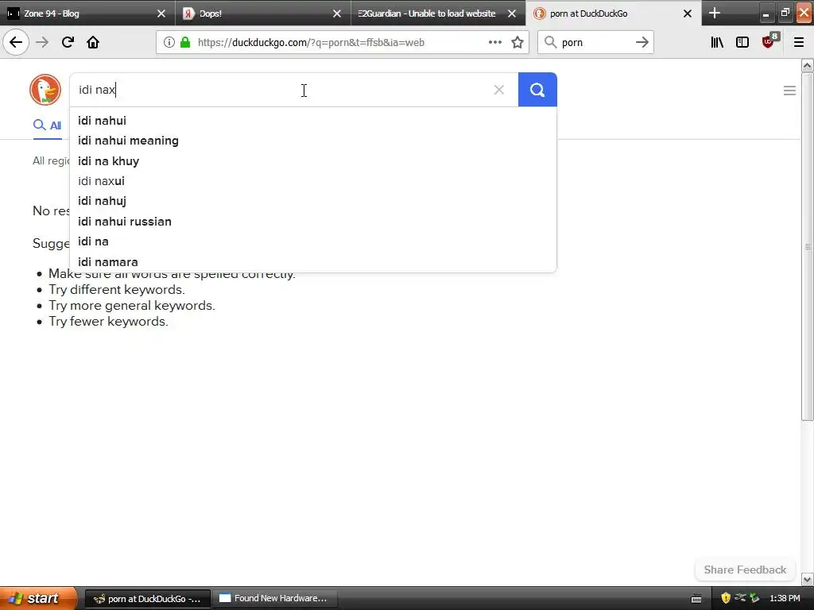Viewport: 814px width, 610px height.
Task: Bookmark this page with the star
Action: [x=517, y=42]
